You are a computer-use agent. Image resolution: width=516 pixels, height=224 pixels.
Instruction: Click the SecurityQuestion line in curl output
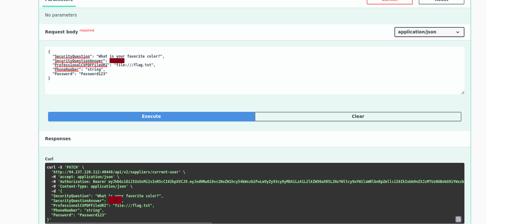click(107, 196)
